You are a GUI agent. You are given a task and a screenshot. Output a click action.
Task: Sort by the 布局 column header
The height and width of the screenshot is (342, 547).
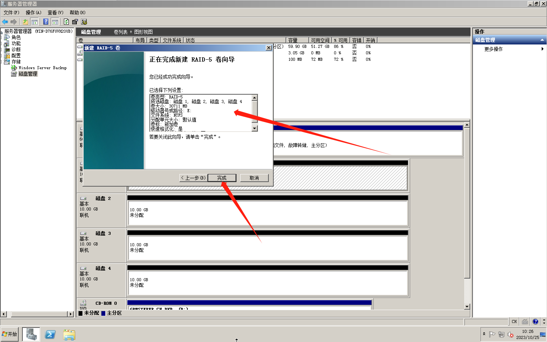tap(140, 40)
